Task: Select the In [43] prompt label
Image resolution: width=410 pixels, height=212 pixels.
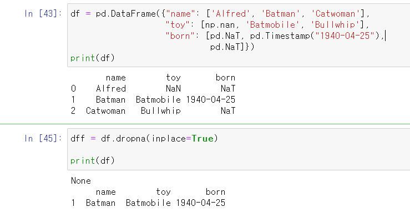Action: [x=43, y=13]
